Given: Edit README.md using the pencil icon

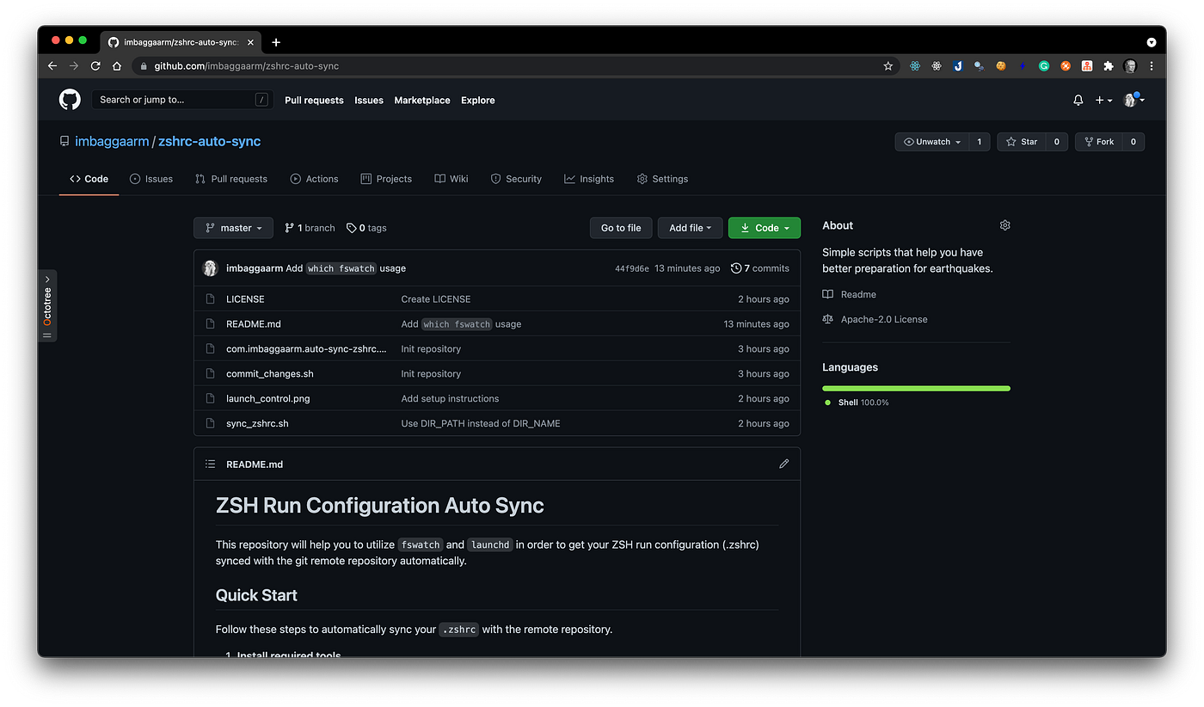Looking at the screenshot, I should (783, 464).
